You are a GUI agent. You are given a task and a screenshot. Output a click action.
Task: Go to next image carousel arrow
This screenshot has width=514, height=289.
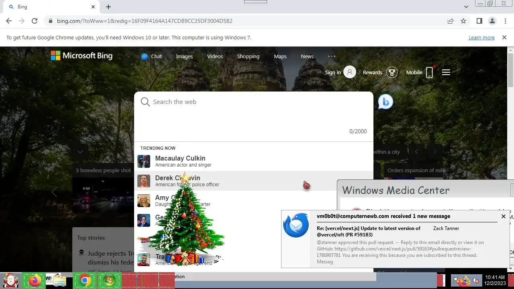pos(434,152)
